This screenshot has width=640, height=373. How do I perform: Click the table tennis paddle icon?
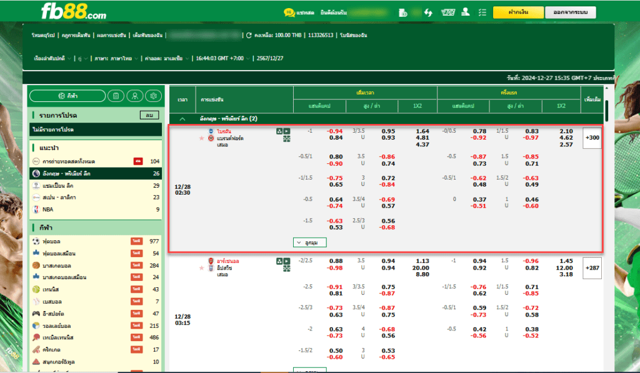tap(36, 337)
